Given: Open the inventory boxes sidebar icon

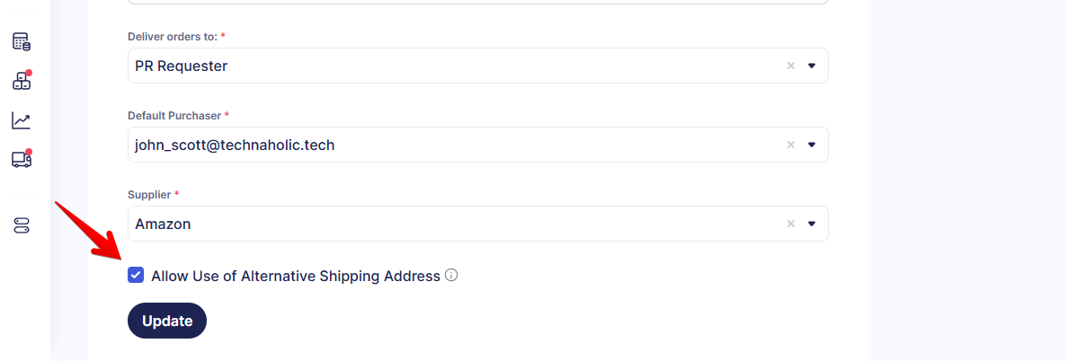Looking at the screenshot, I should coord(22,81).
